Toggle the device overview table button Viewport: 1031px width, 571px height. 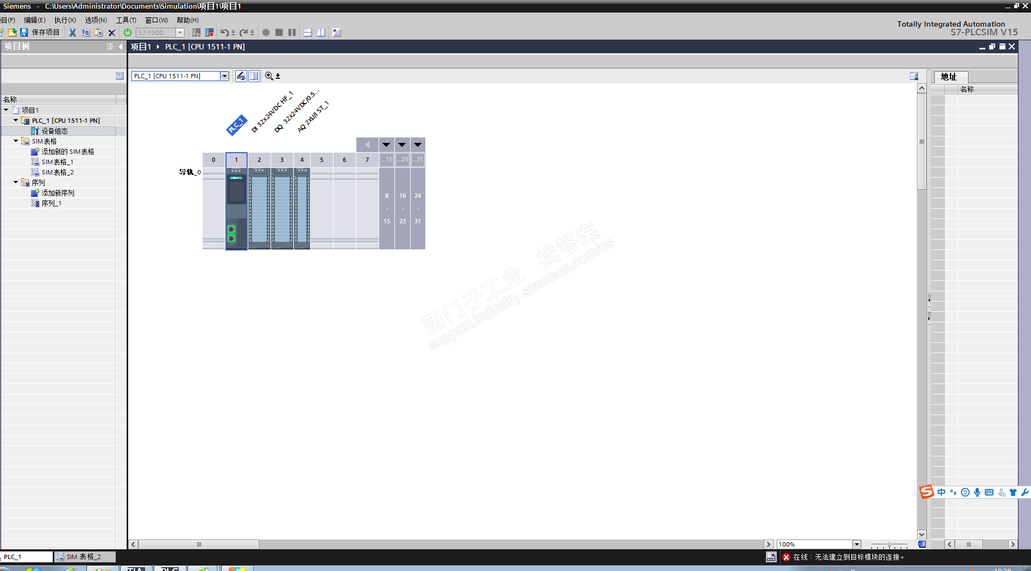(x=254, y=76)
